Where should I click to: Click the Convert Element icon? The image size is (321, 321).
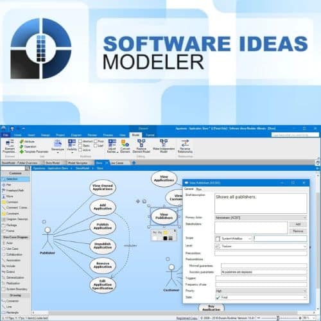(x=125, y=143)
